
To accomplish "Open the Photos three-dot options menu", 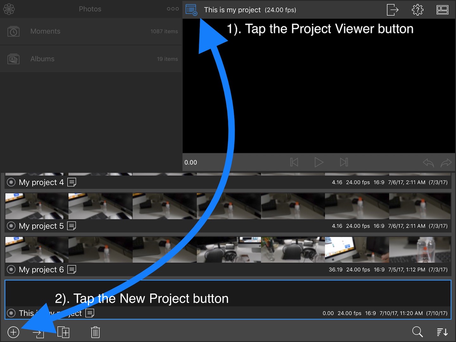I will pyautogui.click(x=173, y=9).
